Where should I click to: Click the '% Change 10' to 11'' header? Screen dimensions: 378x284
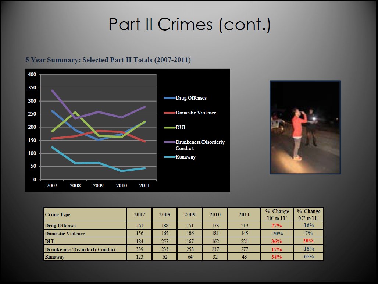[x=277, y=214]
